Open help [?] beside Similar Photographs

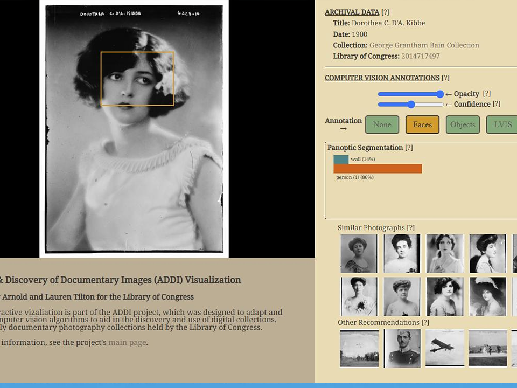pos(410,227)
